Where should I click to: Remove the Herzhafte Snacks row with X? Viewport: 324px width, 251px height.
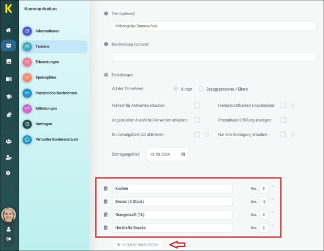[273, 225]
